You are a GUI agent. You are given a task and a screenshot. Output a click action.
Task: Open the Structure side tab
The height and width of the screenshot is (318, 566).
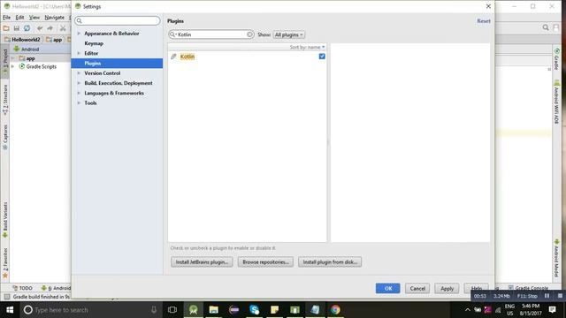pos(5,100)
